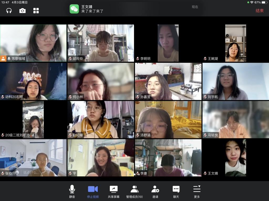Tap 刘宇航's video thumbnail
The height and width of the screenshot is (201, 269).
coord(236,81)
